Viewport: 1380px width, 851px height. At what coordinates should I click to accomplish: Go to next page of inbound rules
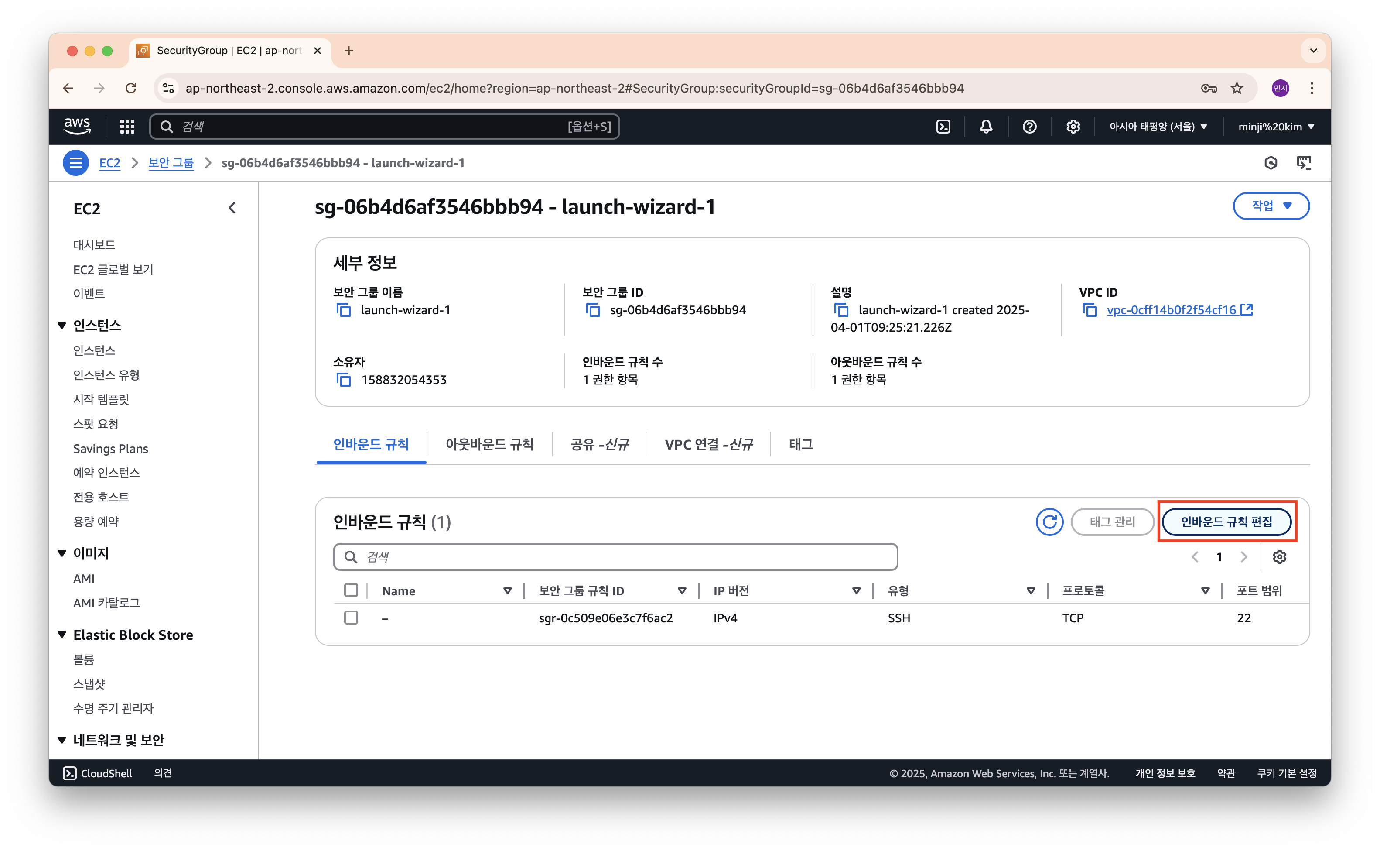(1244, 556)
